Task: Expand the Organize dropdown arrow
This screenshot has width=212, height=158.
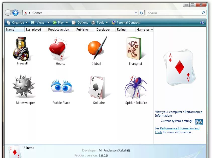Action: tap(27, 23)
